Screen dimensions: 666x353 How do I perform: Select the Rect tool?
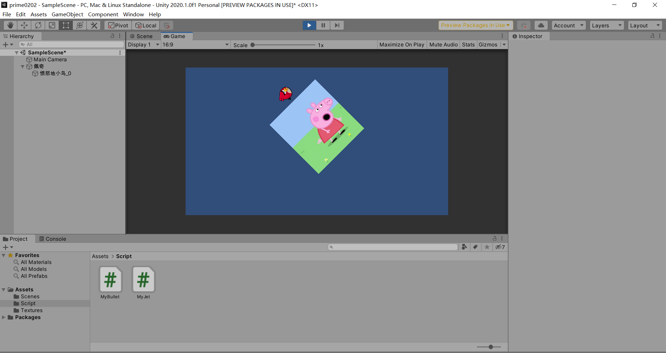tap(66, 25)
